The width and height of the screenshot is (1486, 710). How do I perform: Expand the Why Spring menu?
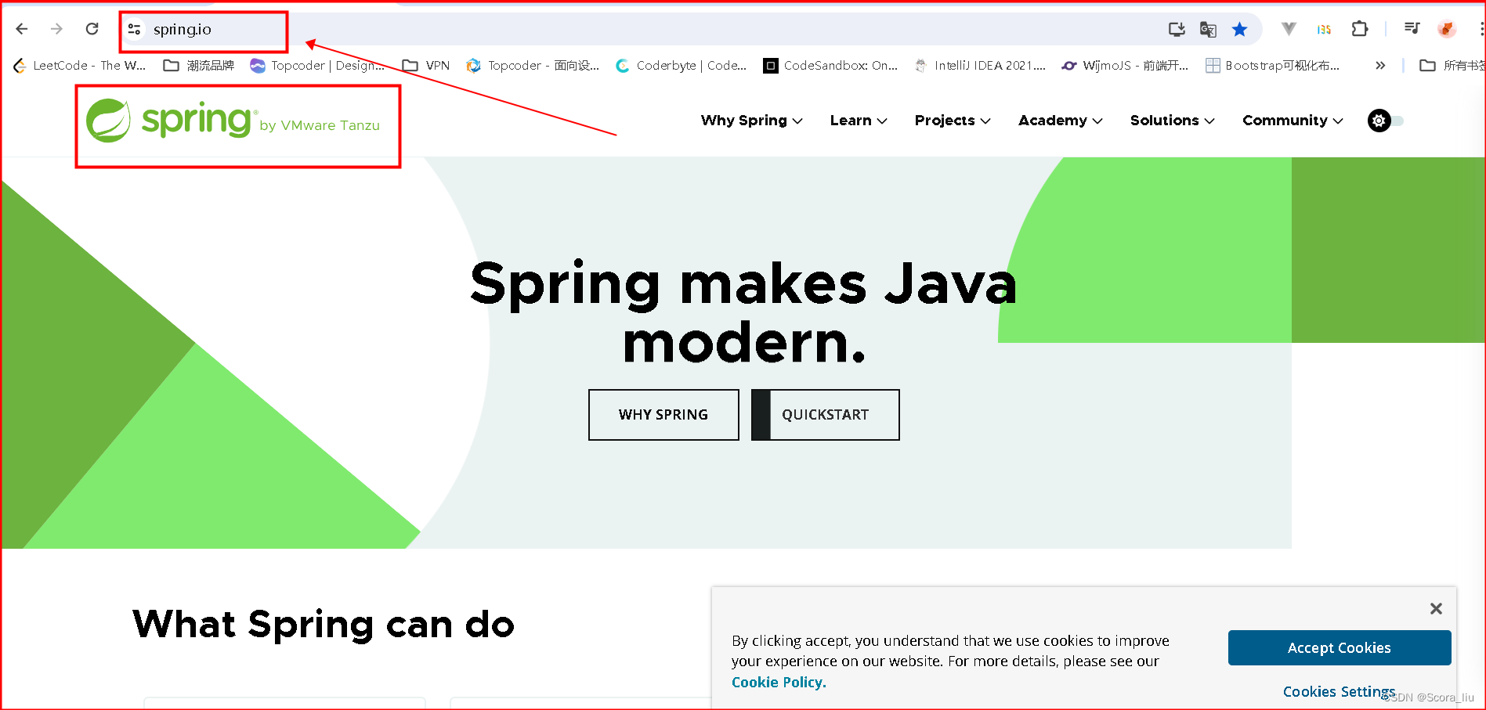(751, 121)
